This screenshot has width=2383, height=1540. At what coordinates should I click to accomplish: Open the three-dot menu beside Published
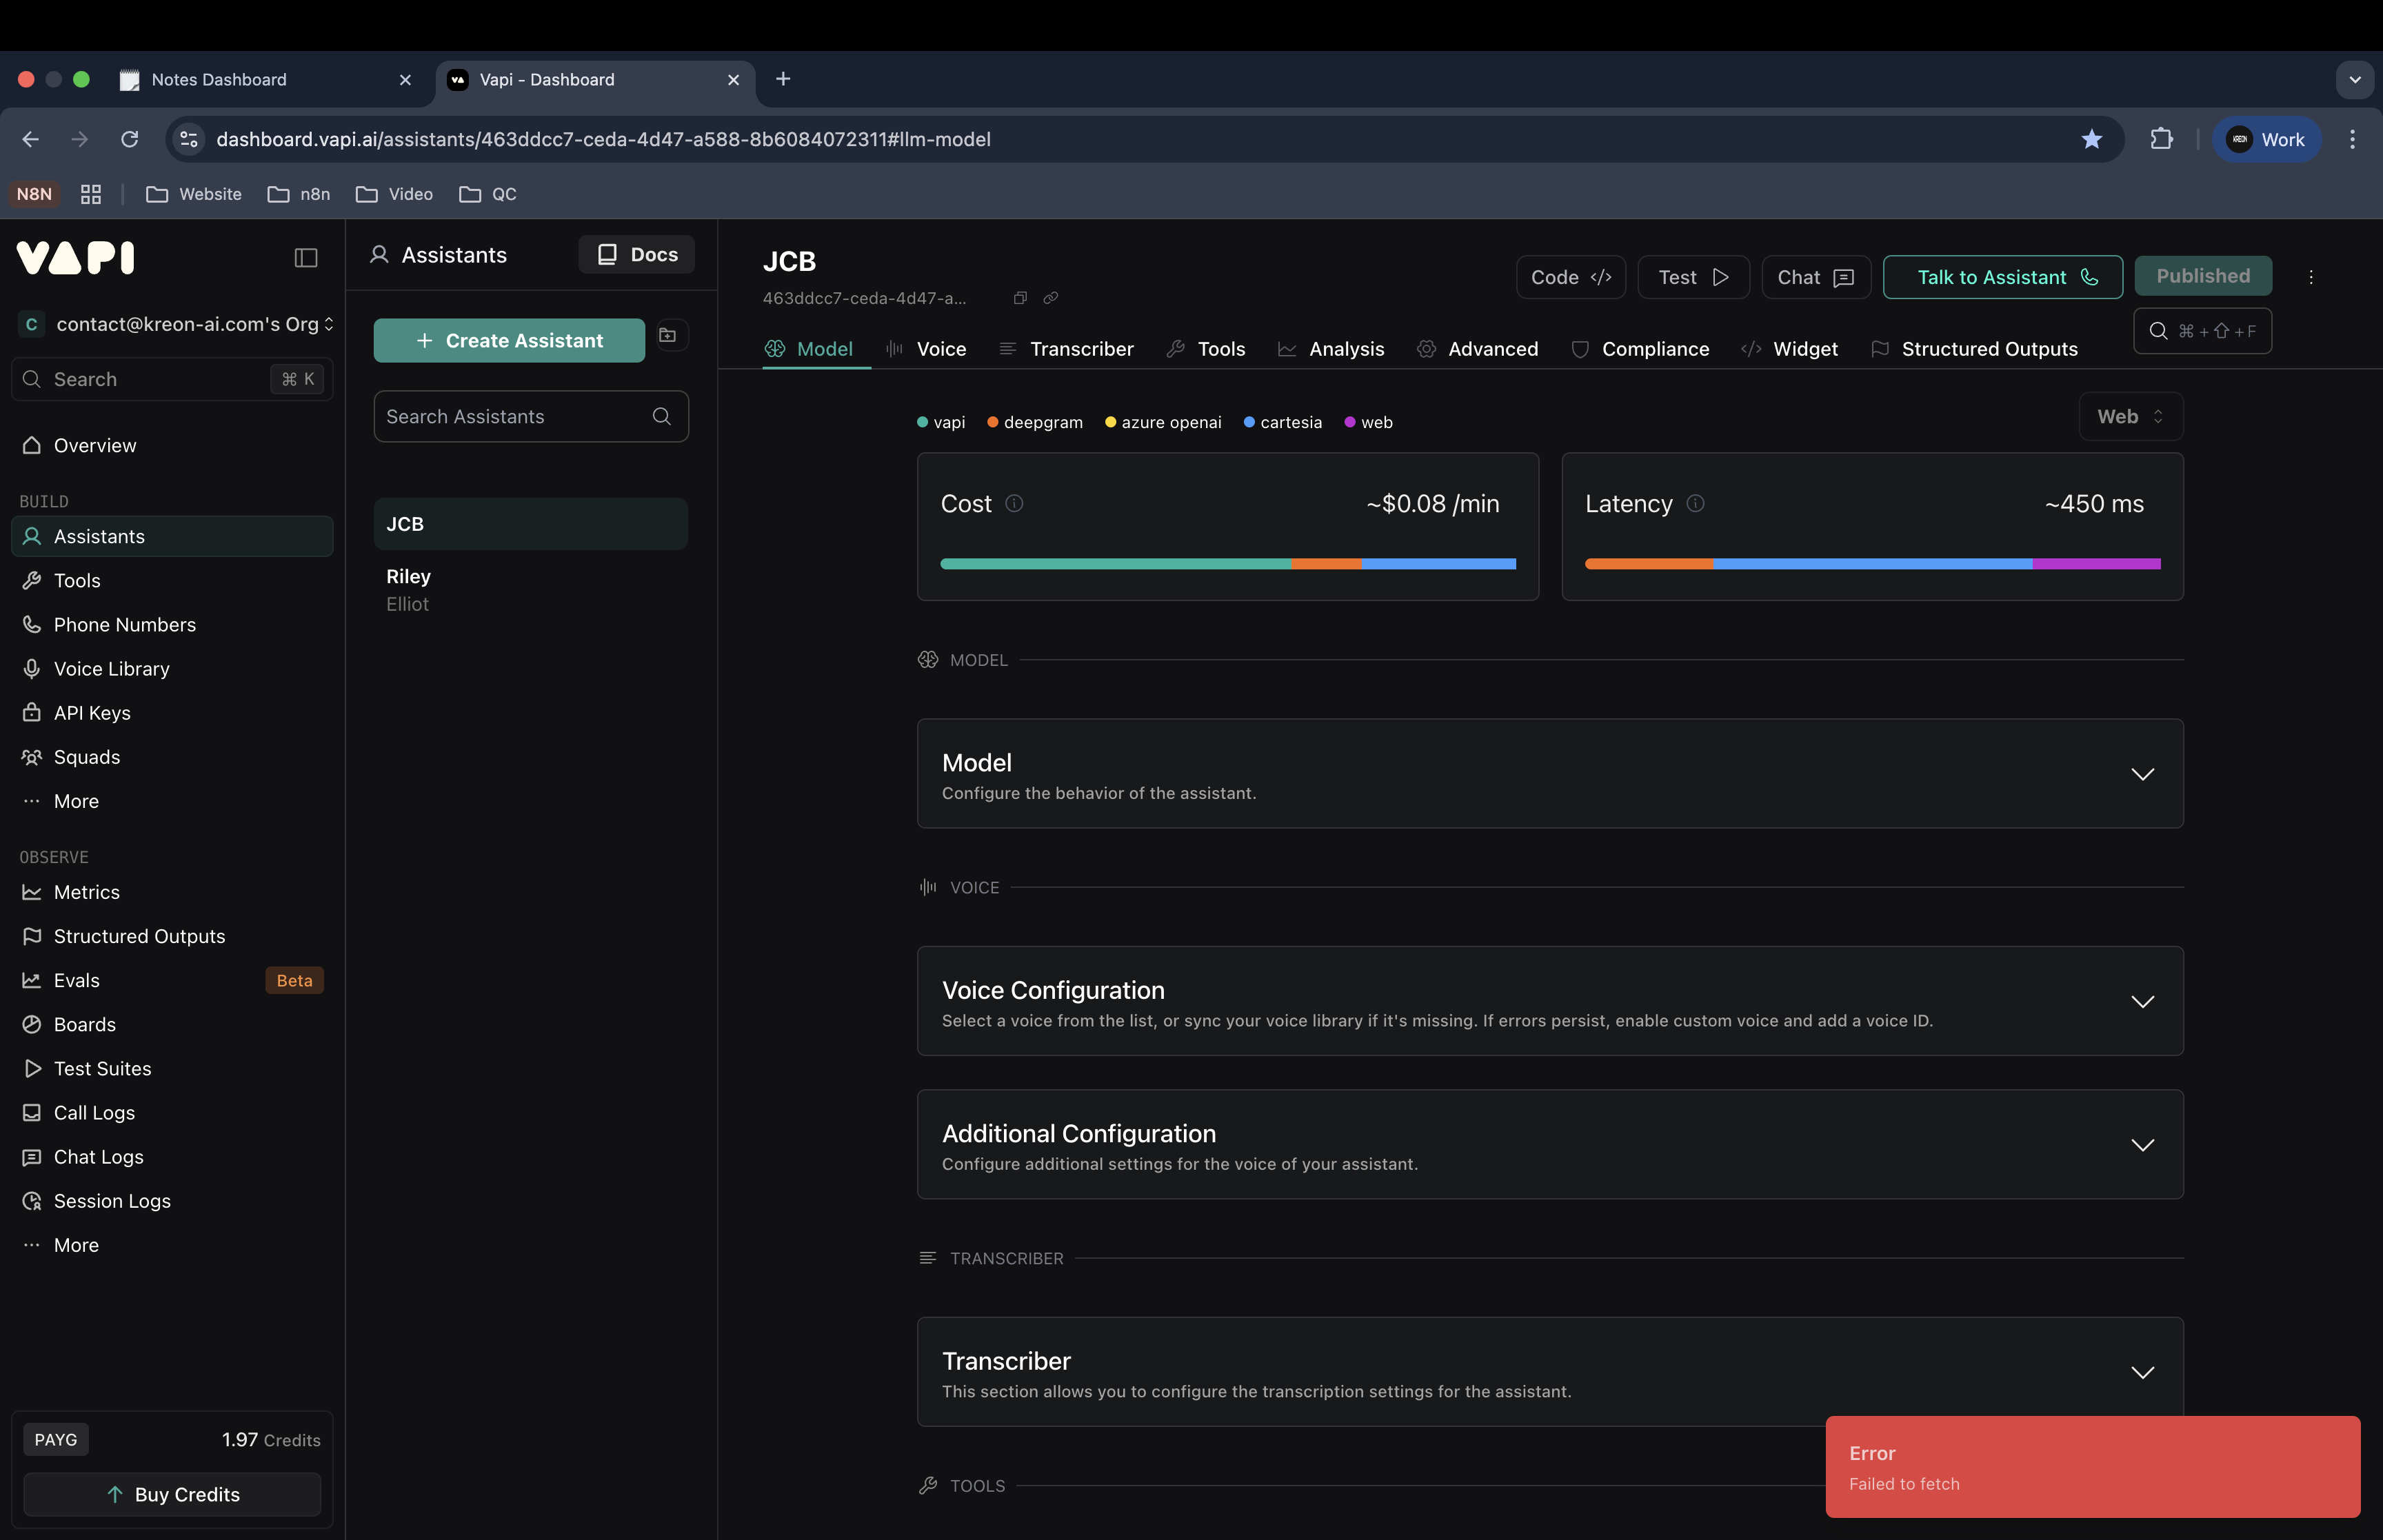coord(2311,277)
